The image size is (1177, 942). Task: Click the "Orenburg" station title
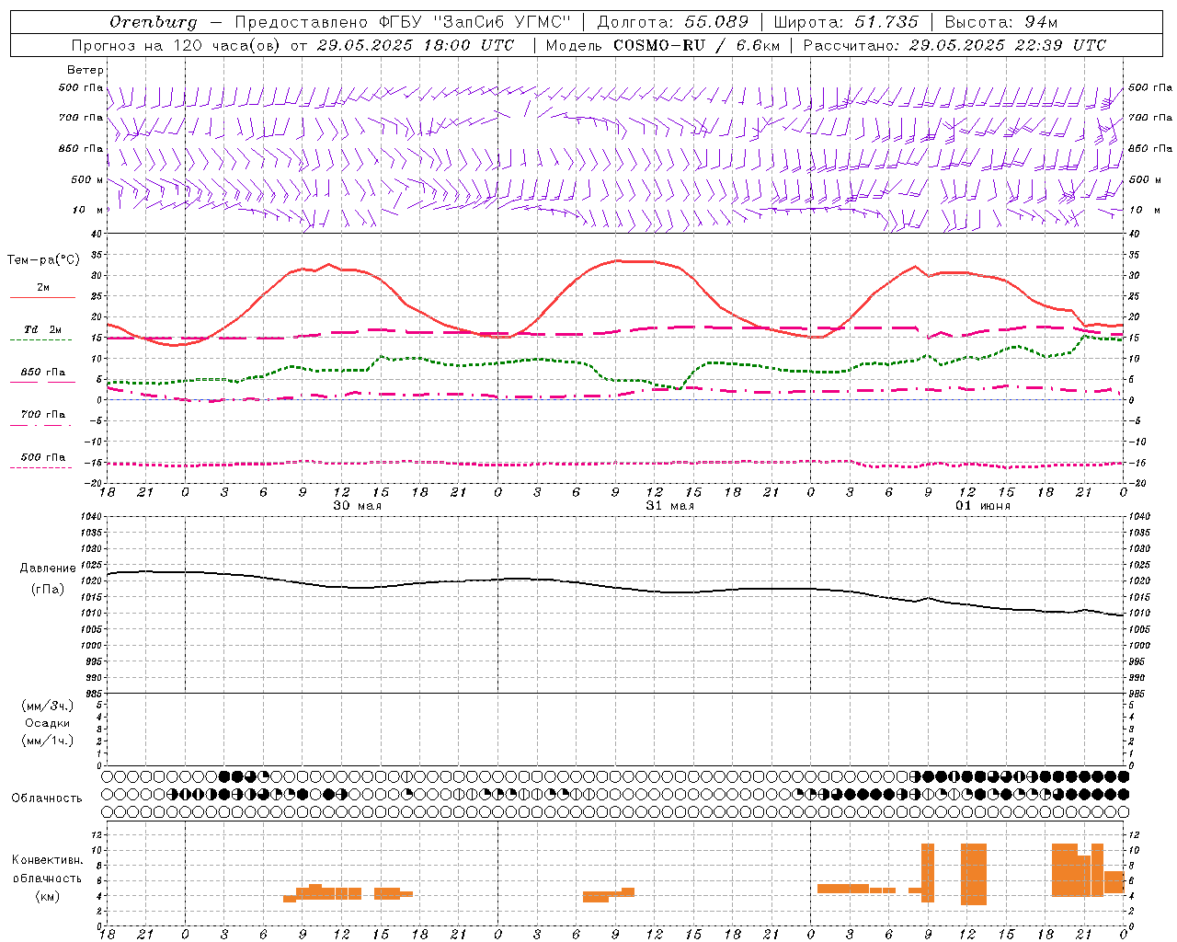(153, 22)
